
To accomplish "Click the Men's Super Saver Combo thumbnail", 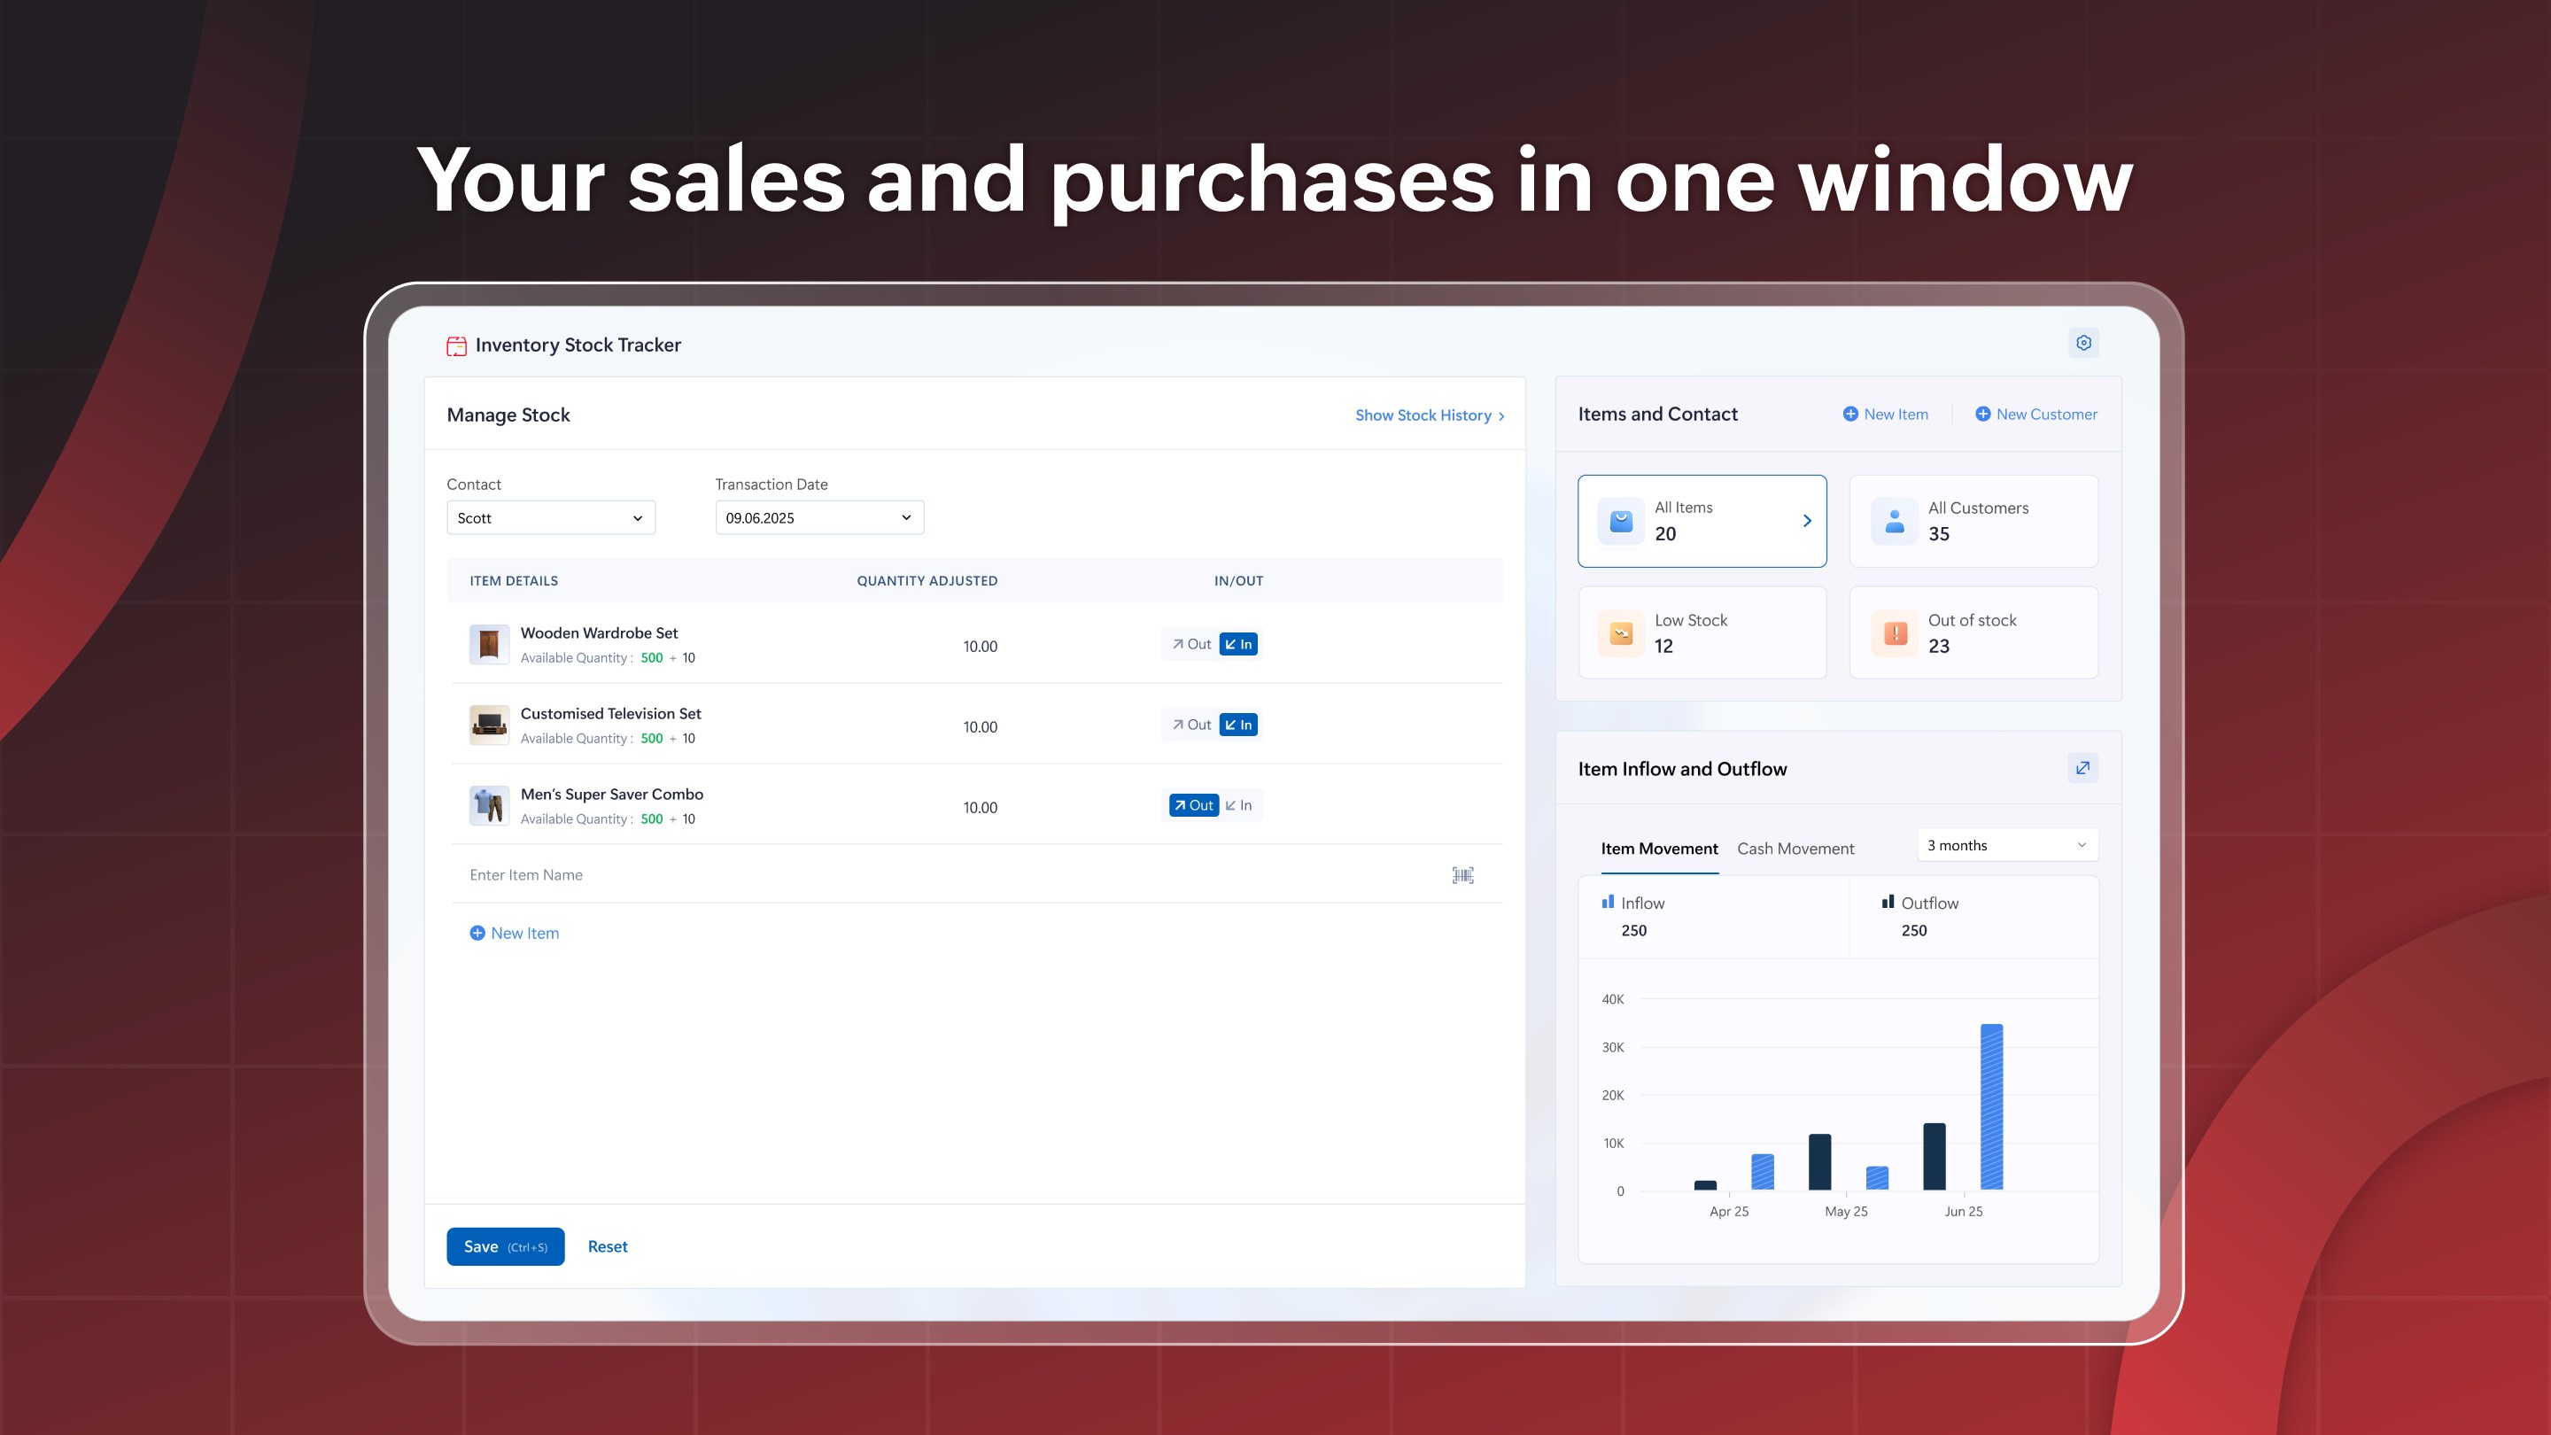I will [489, 805].
